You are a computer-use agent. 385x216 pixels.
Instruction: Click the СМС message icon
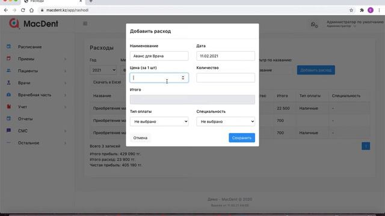click(8, 130)
